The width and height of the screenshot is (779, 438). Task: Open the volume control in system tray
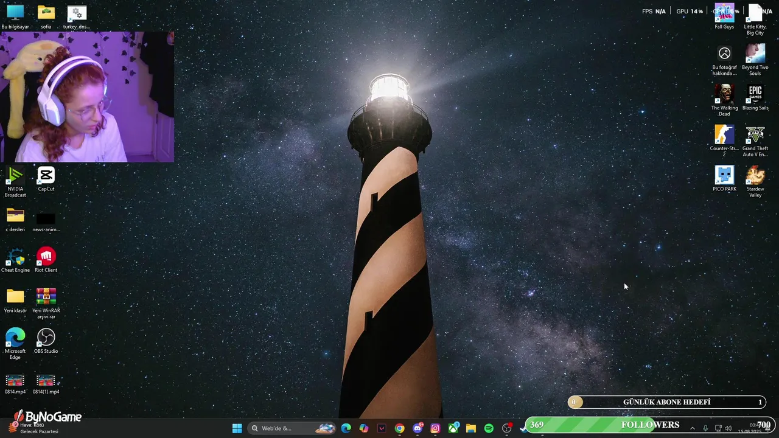pos(728,428)
